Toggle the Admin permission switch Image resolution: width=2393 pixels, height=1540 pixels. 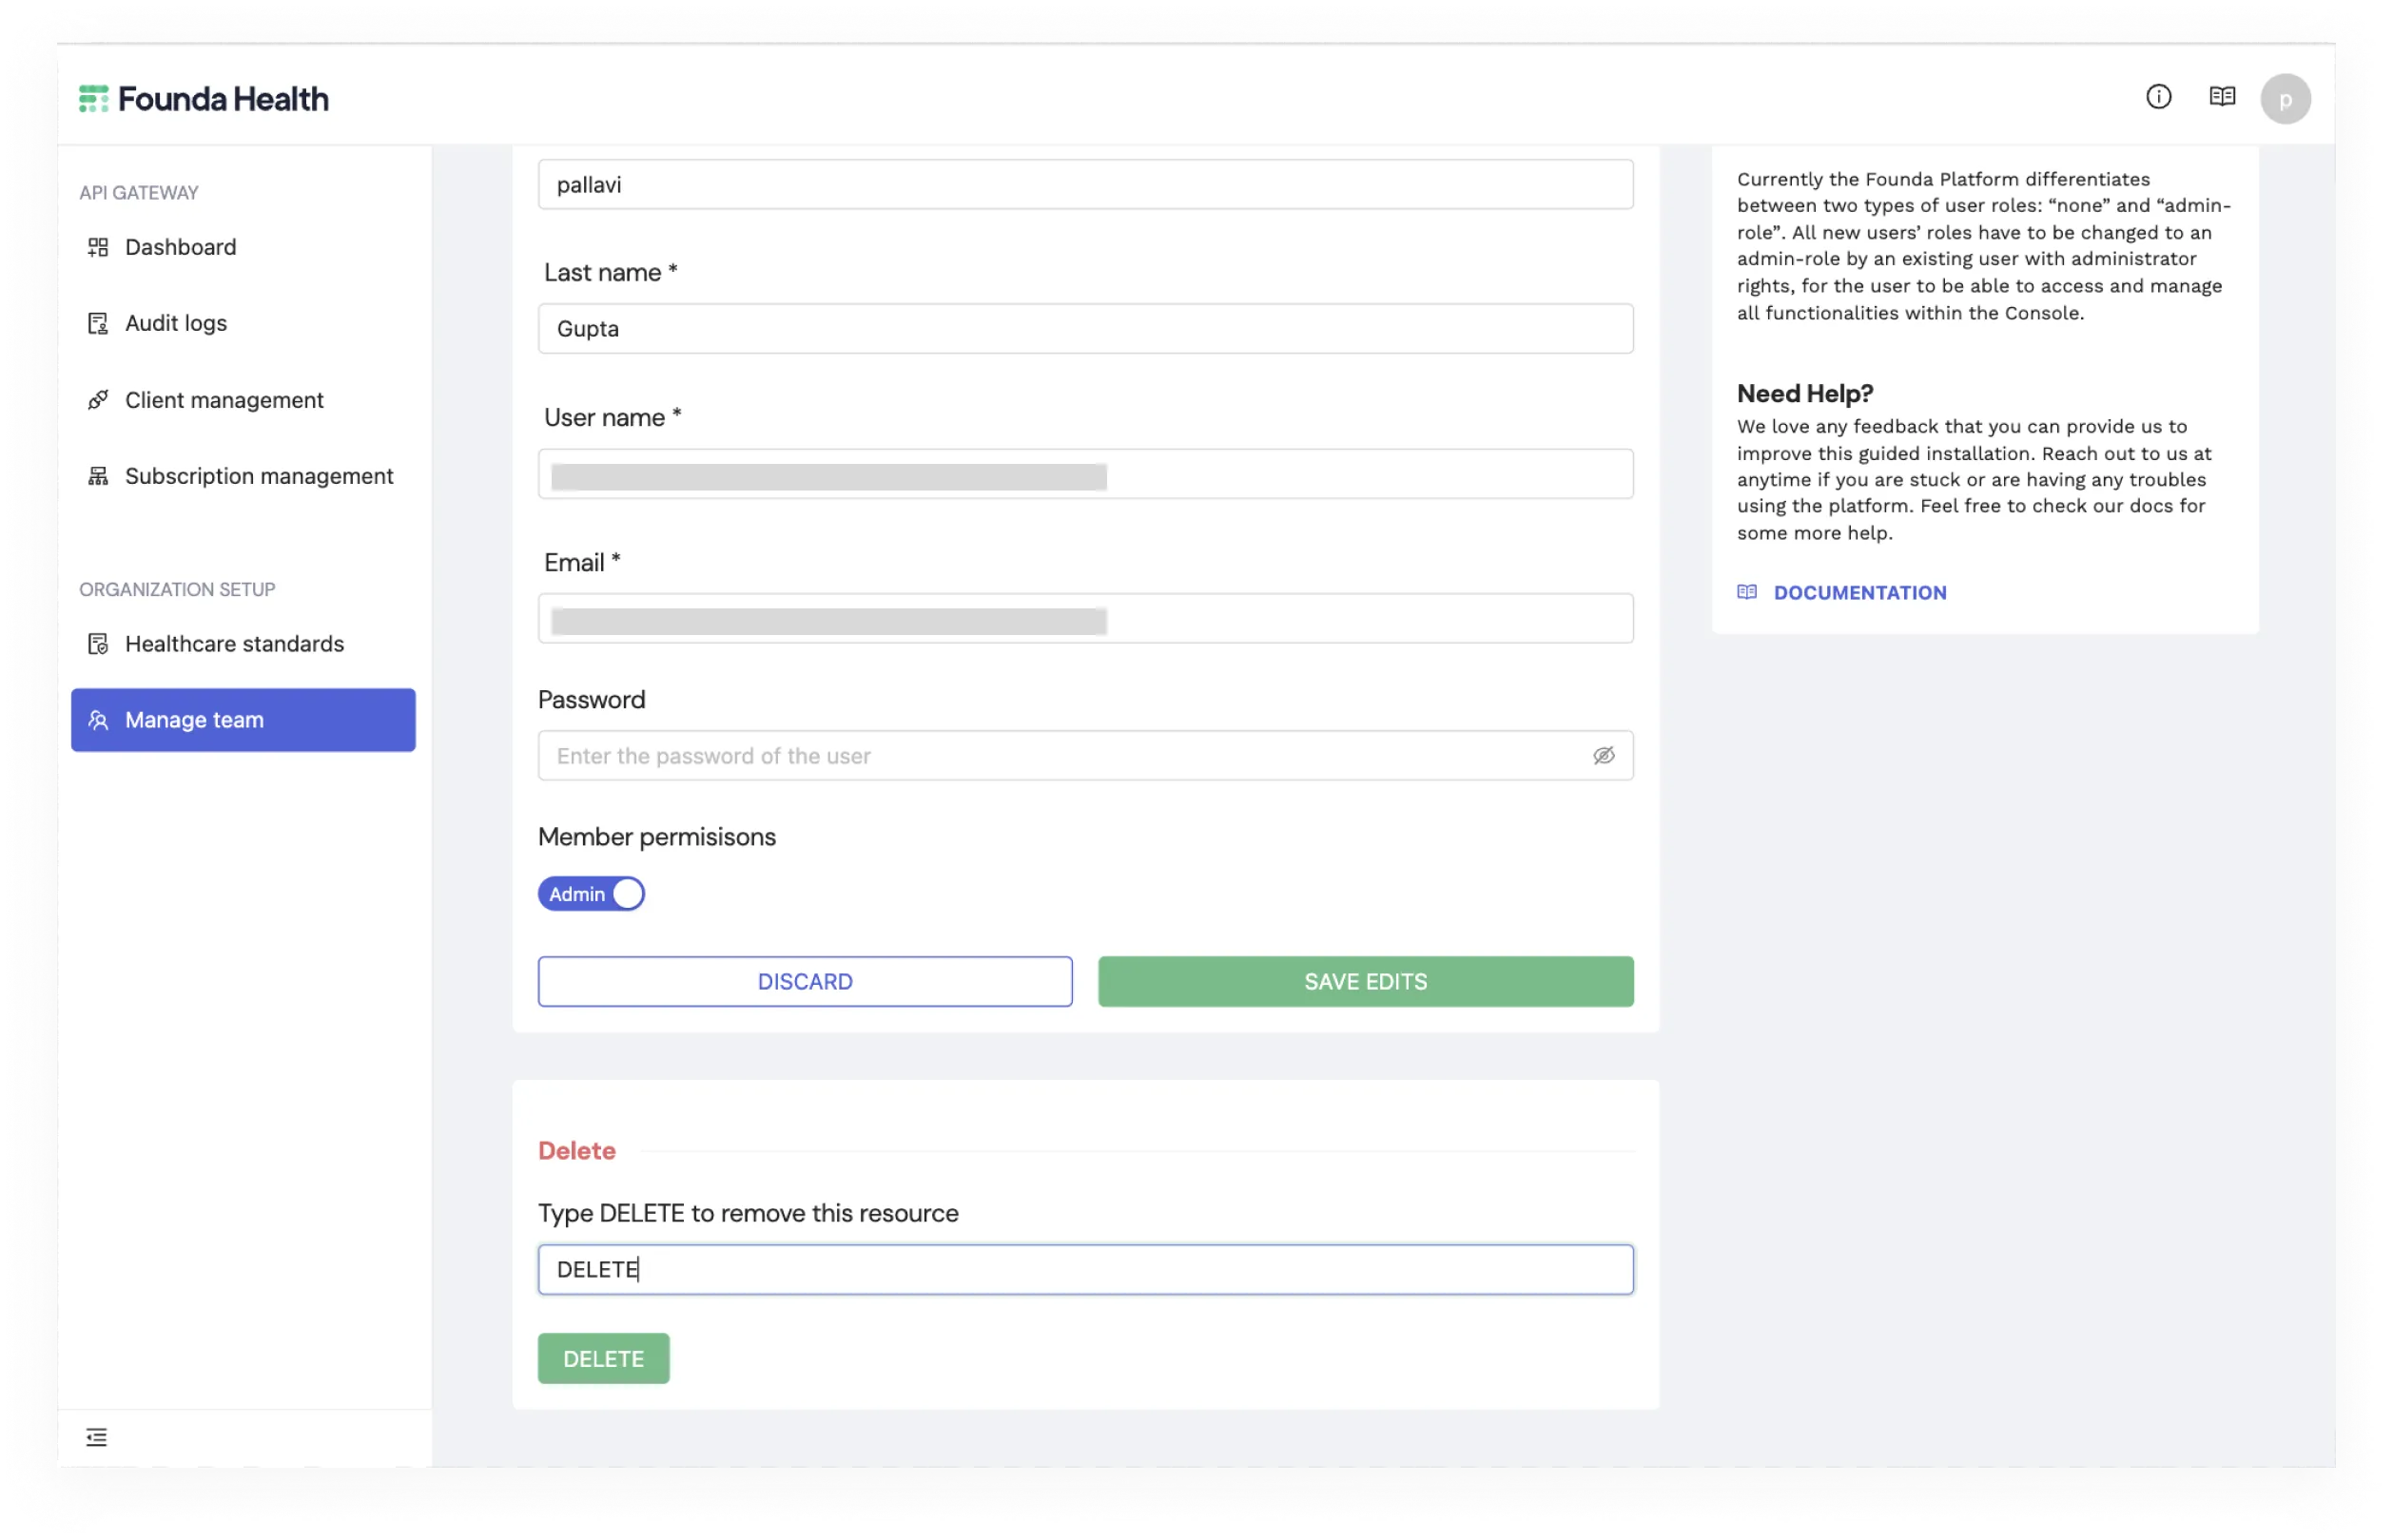(x=592, y=894)
